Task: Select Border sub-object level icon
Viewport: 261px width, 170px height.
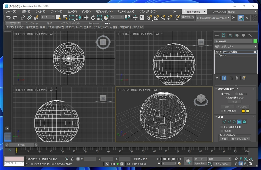Action: [234, 122]
